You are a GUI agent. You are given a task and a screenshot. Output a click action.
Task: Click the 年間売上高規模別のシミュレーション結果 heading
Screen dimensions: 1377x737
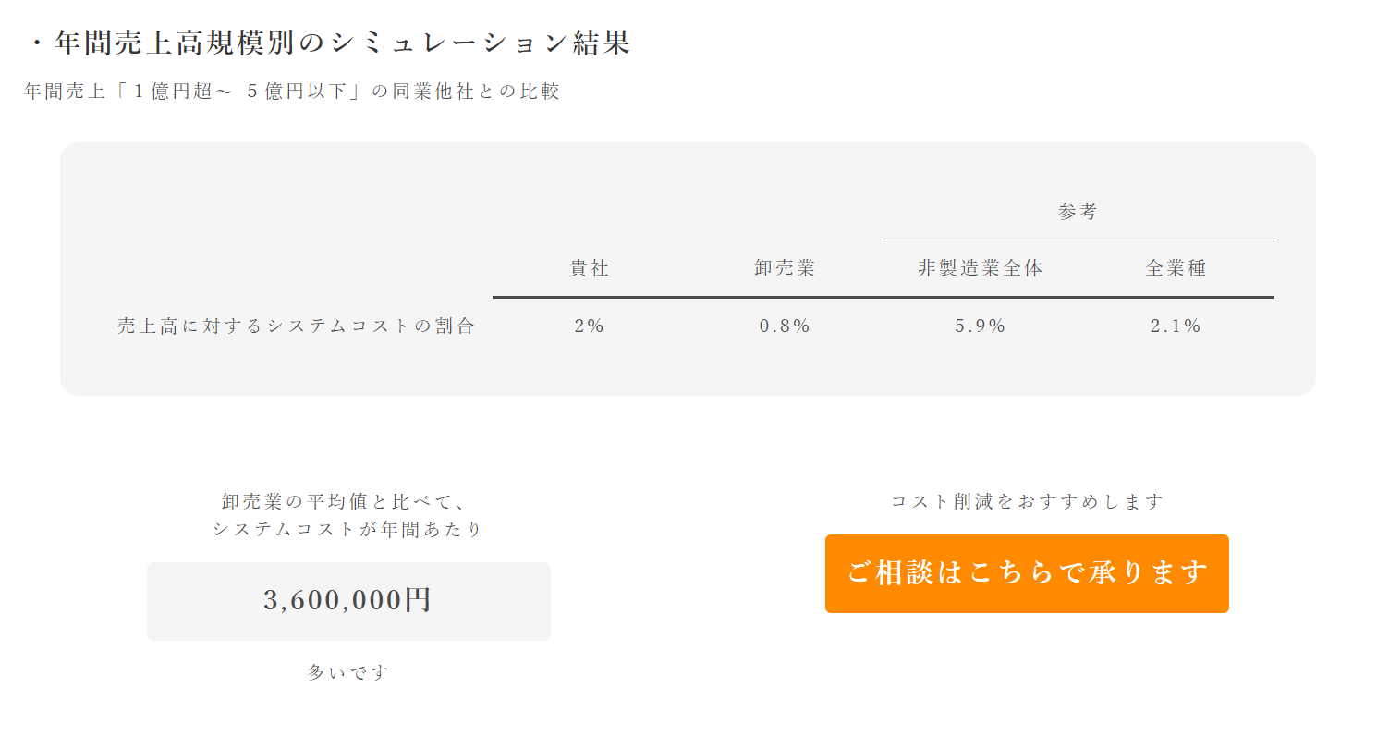[x=329, y=43]
